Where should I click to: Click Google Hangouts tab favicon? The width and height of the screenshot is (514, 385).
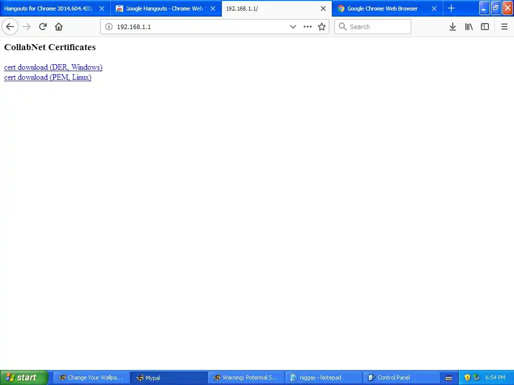click(x=119, y=9)
